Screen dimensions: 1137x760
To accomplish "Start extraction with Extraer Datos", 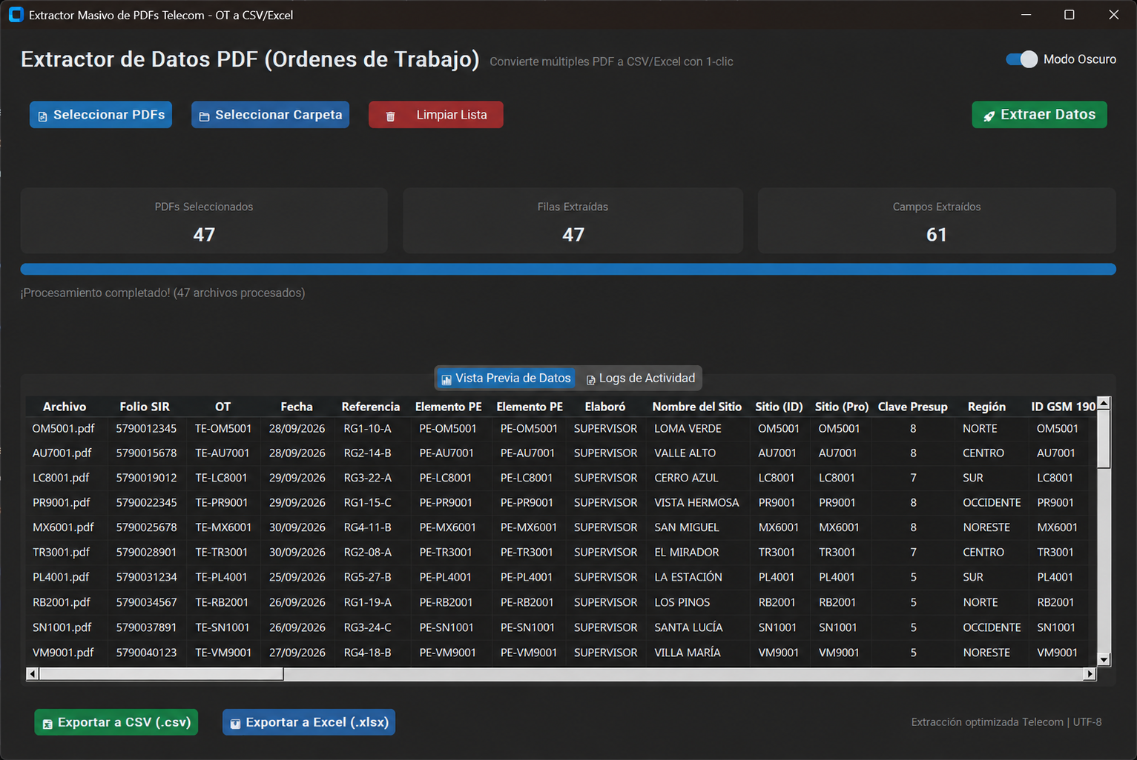I will [x=1039, y=115].
